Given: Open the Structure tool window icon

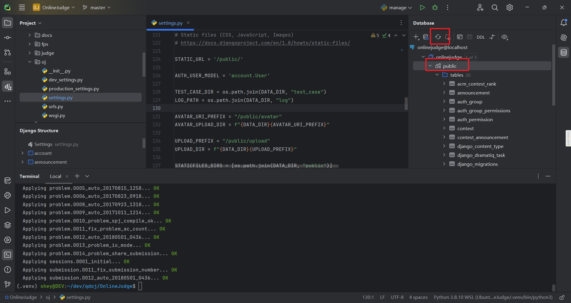Looking at the screenshot, I should (x=8, y=72).
